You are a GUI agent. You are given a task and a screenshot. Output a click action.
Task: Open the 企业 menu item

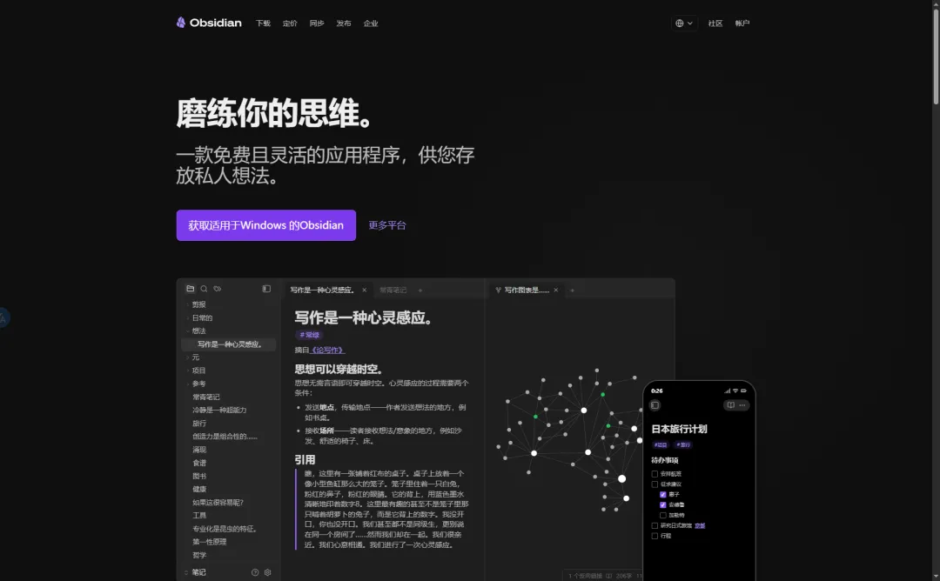pos(371,23)
